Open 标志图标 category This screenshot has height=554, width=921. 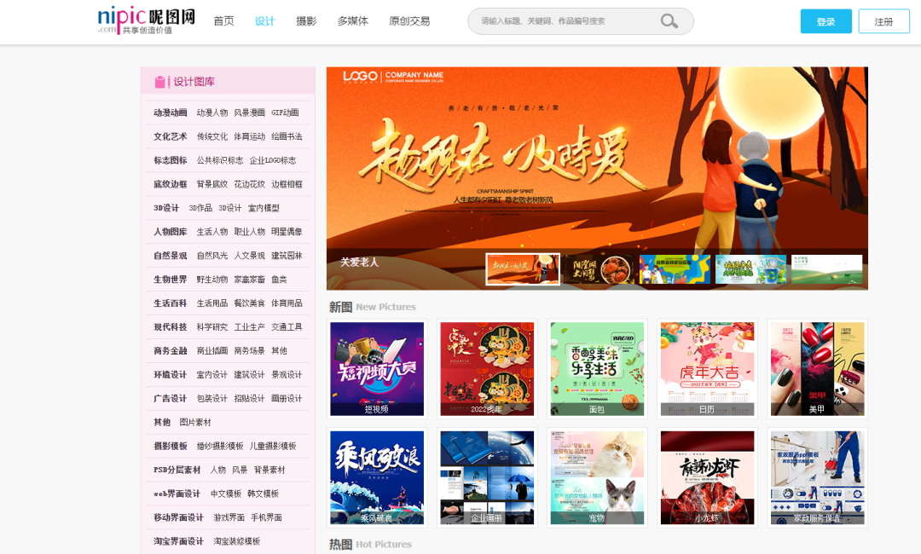pyautogui.click(x=171, y=160)
